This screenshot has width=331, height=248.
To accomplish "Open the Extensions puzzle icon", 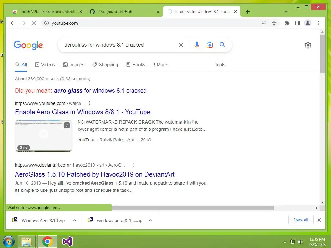I will pyautogui.click(x=287, y=23).
